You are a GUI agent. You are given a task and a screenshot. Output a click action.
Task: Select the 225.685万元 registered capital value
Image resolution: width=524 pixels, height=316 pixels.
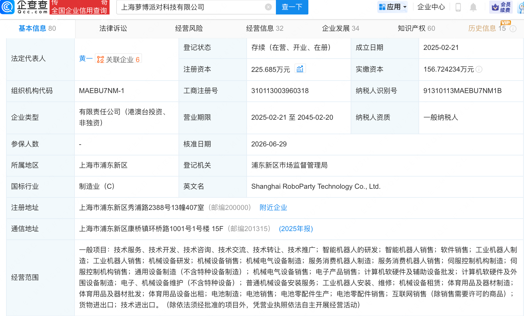(271, 70)
